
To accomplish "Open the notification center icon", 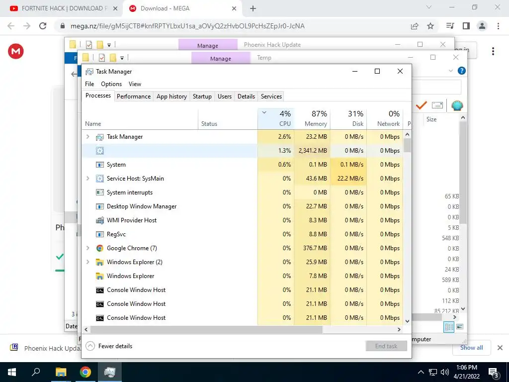I will pos(493,373).
